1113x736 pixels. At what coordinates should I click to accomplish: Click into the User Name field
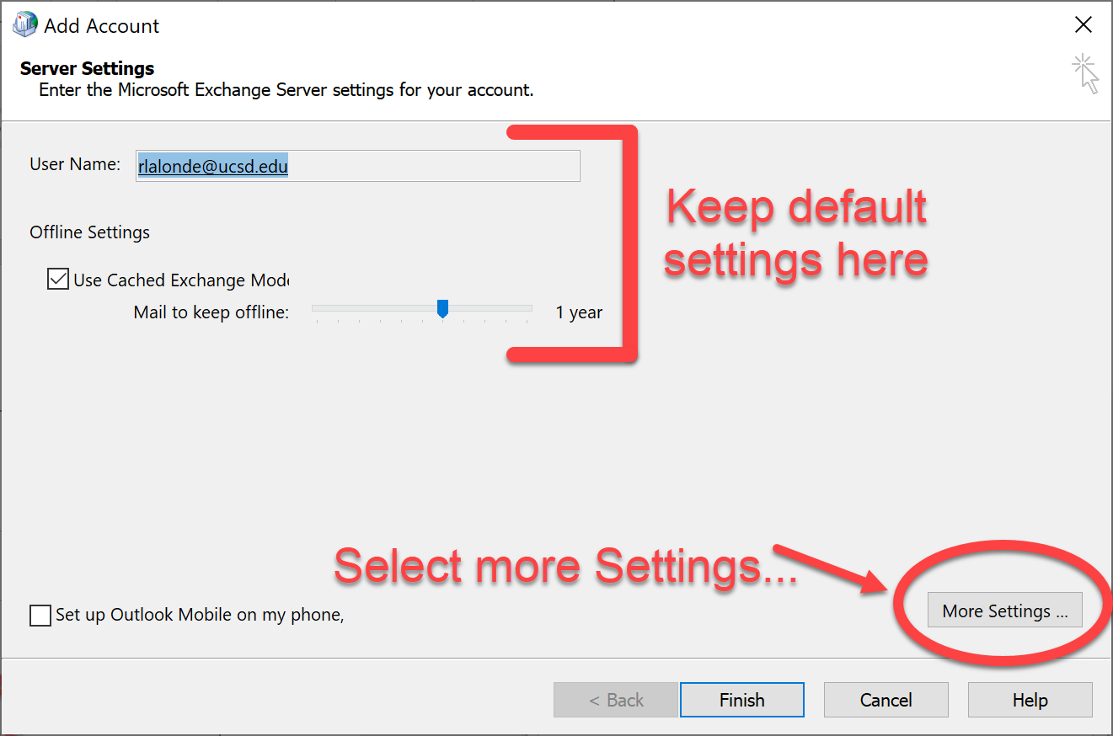click(x=358, y=166)
